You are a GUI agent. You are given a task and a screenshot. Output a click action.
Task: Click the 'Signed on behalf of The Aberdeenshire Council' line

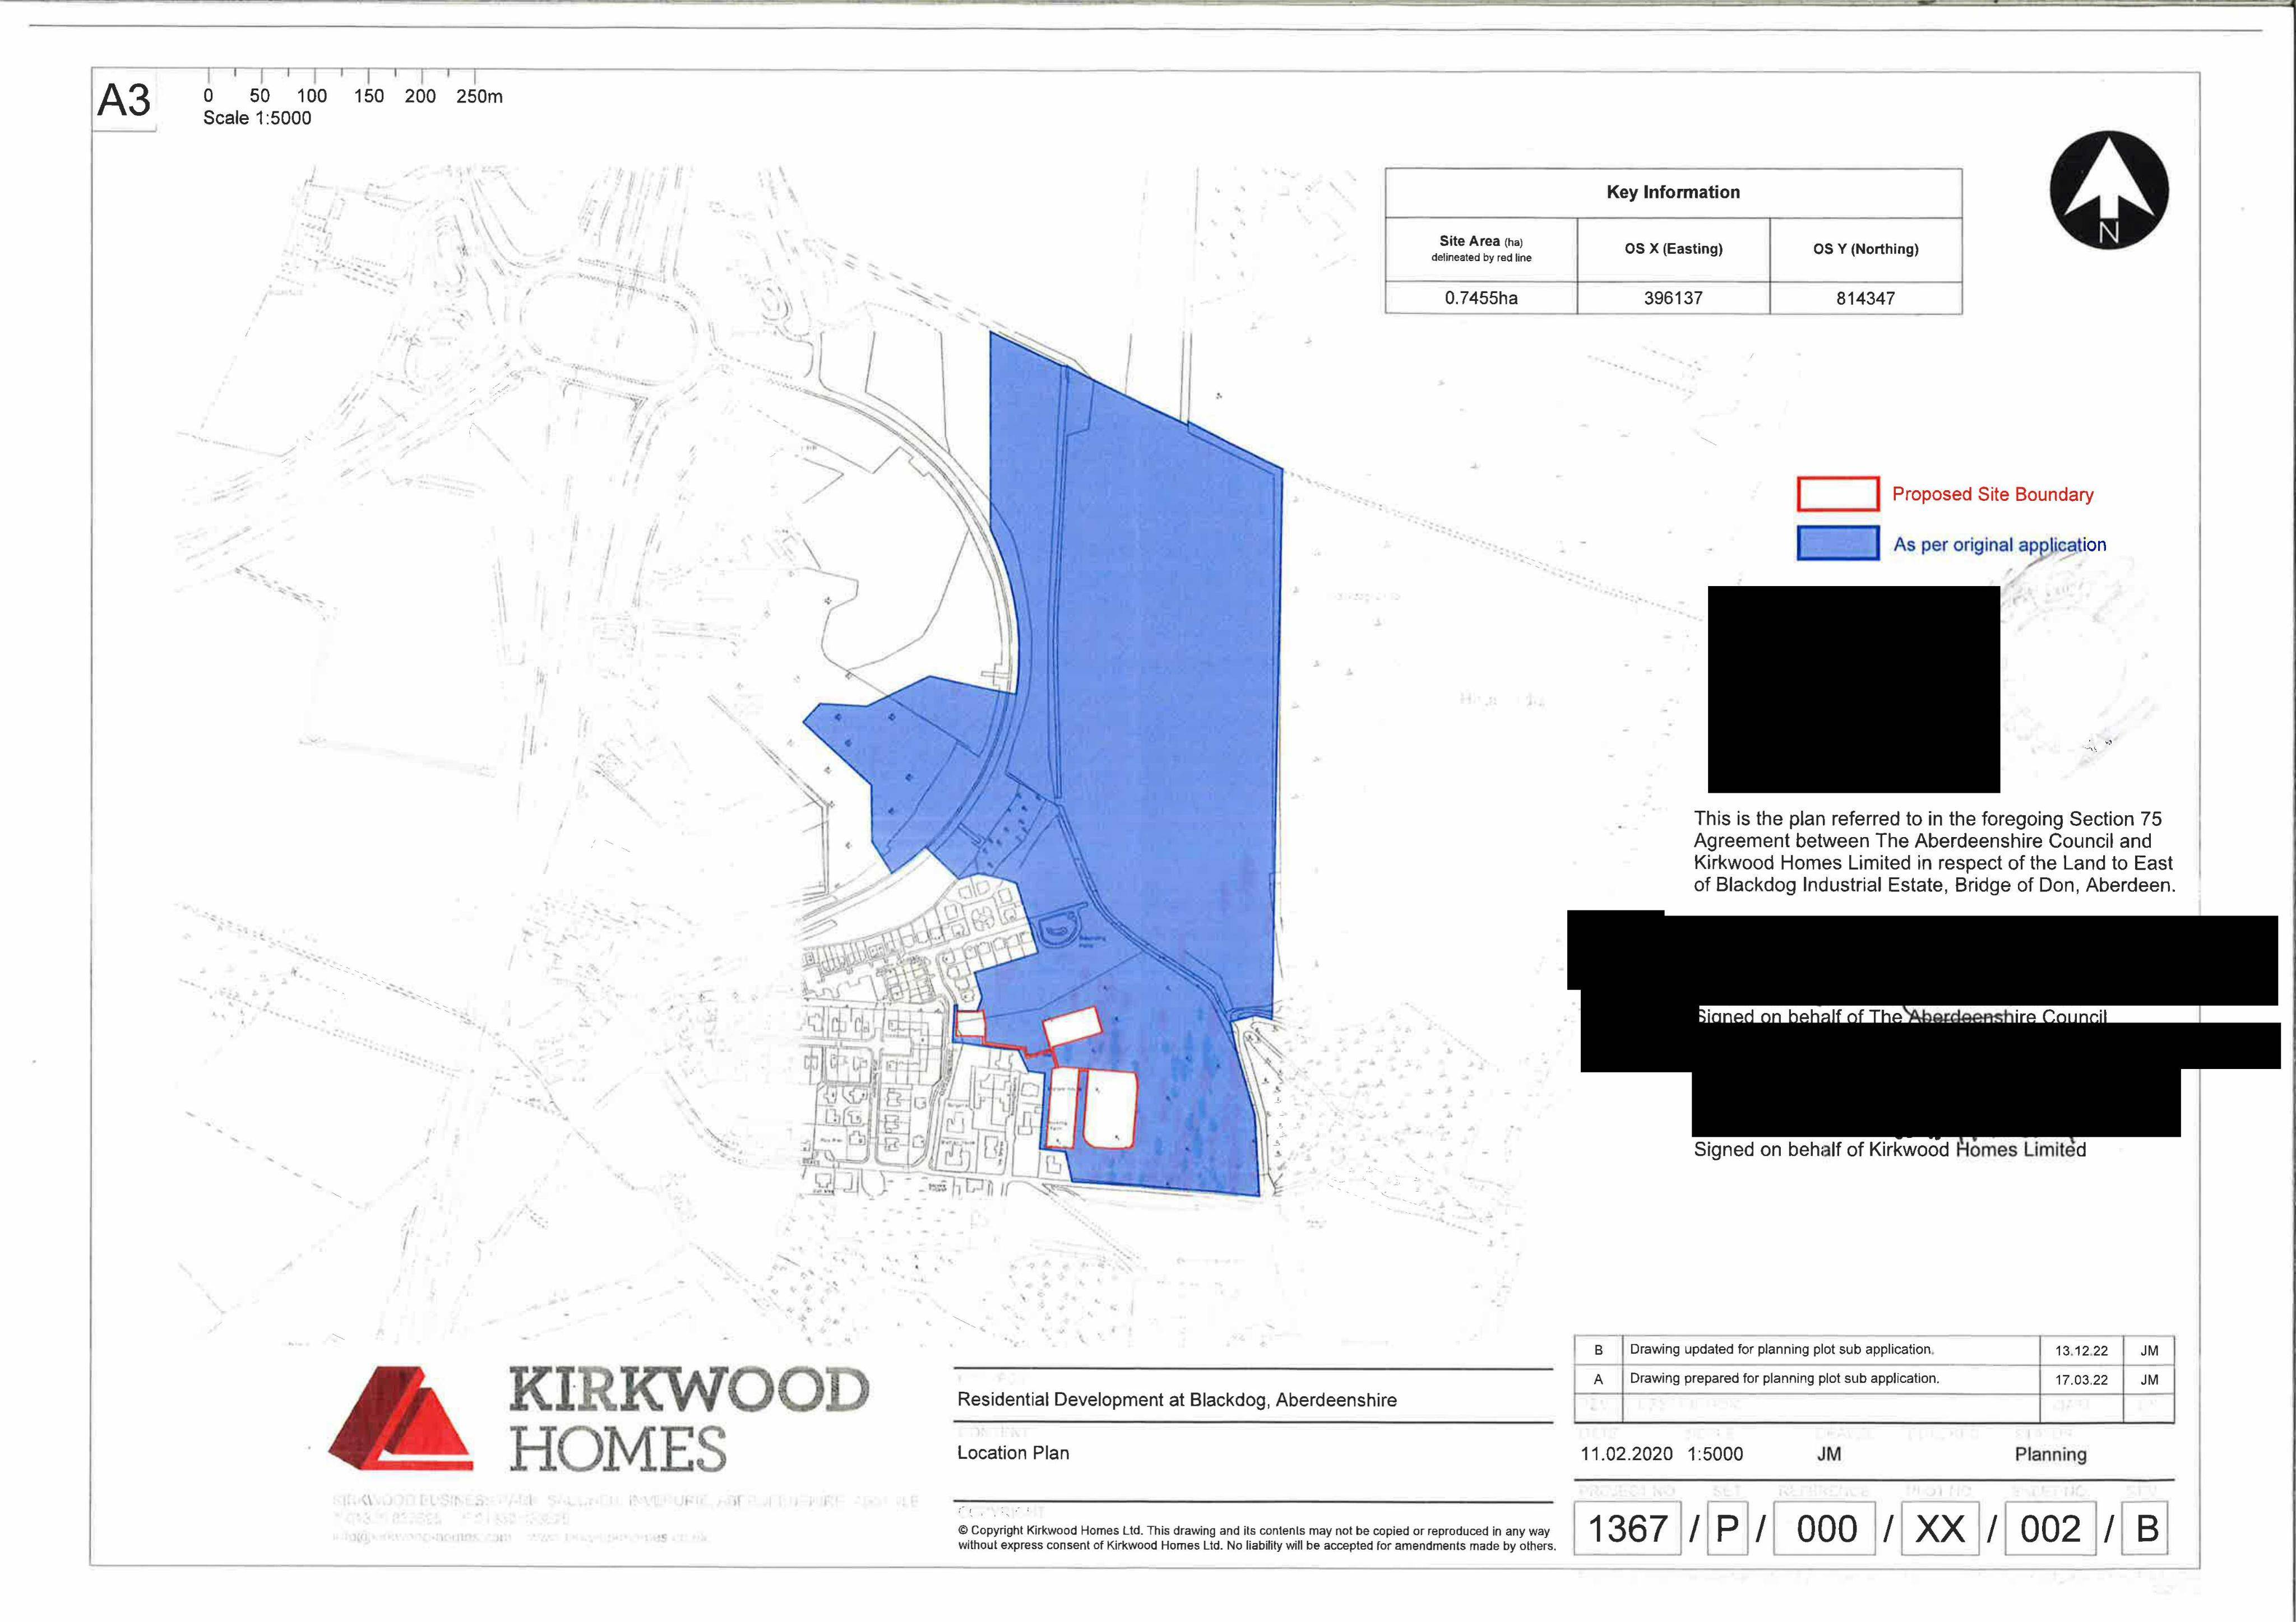[x=1901, y=1016]
